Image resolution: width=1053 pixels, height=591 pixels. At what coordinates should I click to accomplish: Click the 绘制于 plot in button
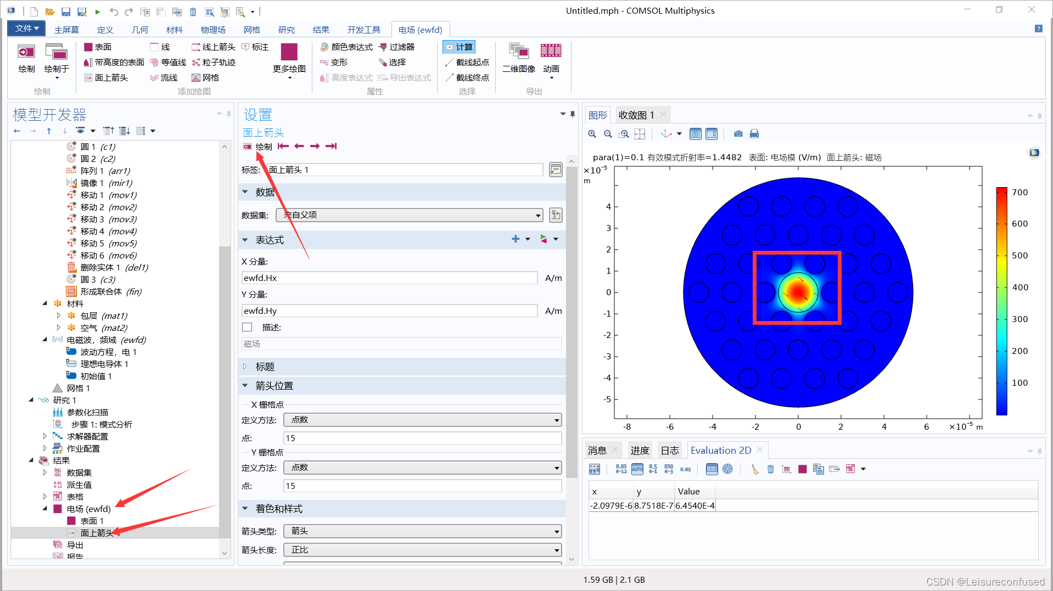[57, 61]
